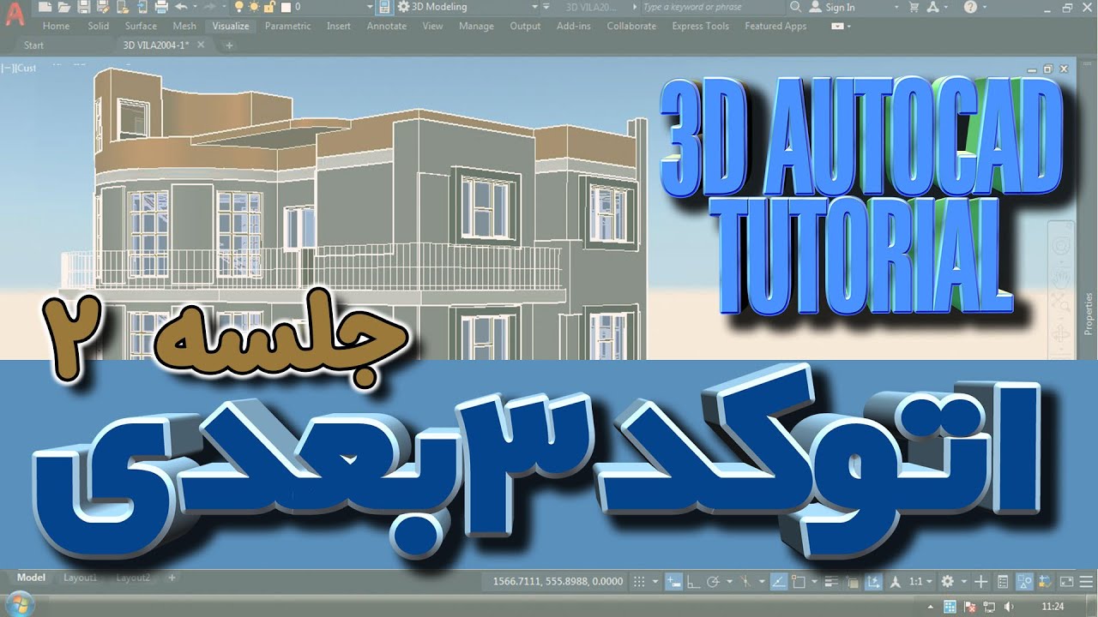Click the Autodesk App Store cart icon

(914, 7)
